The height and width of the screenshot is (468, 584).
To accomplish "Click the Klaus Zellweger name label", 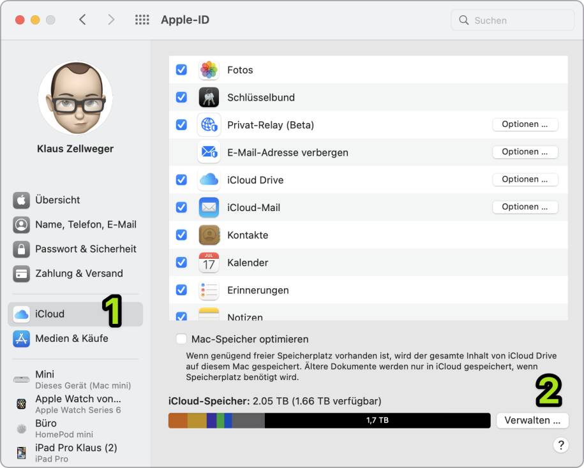I will [x=75, y=149].
